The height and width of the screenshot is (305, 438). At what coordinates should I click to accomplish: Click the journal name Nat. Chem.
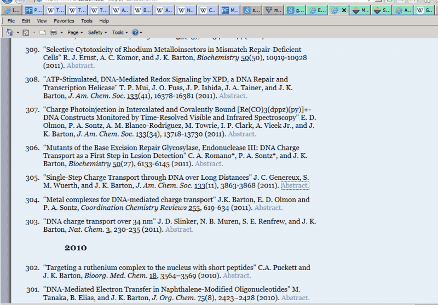pyautogui.click(x=86, y=230)
